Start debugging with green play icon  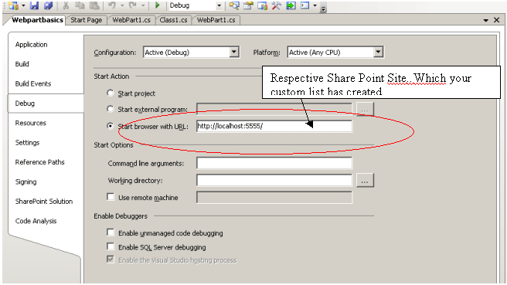point(158,5)
